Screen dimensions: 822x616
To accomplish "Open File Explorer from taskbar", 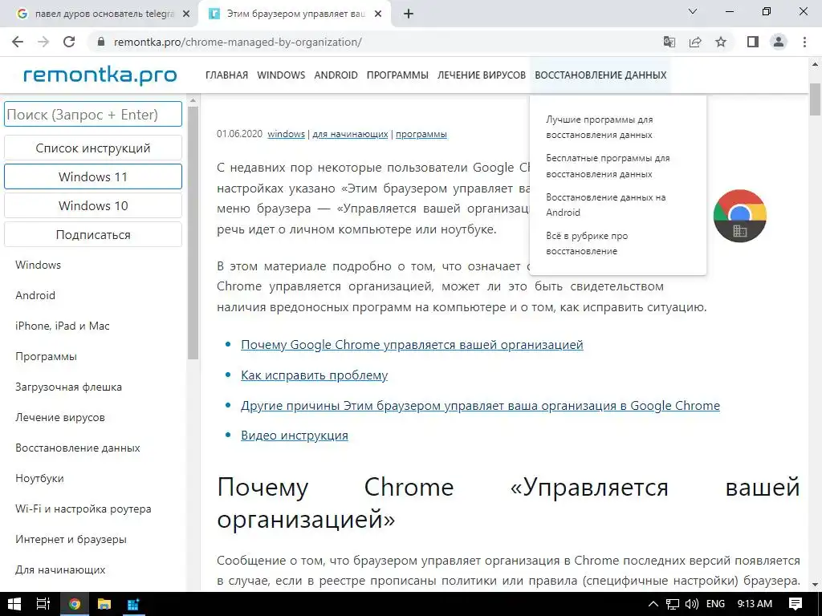I will (104, 604).
